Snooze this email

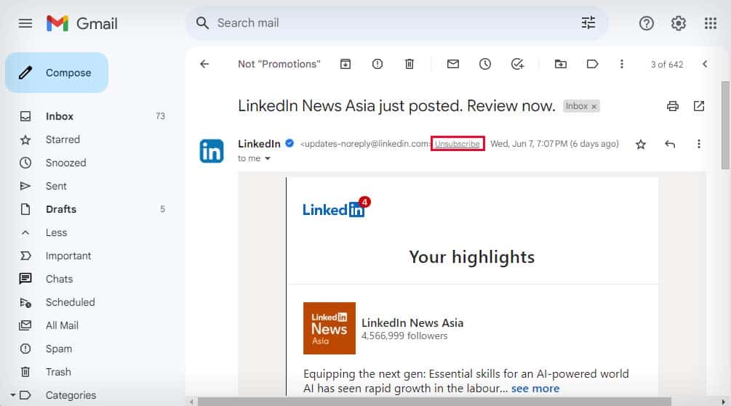coord(485,64)
